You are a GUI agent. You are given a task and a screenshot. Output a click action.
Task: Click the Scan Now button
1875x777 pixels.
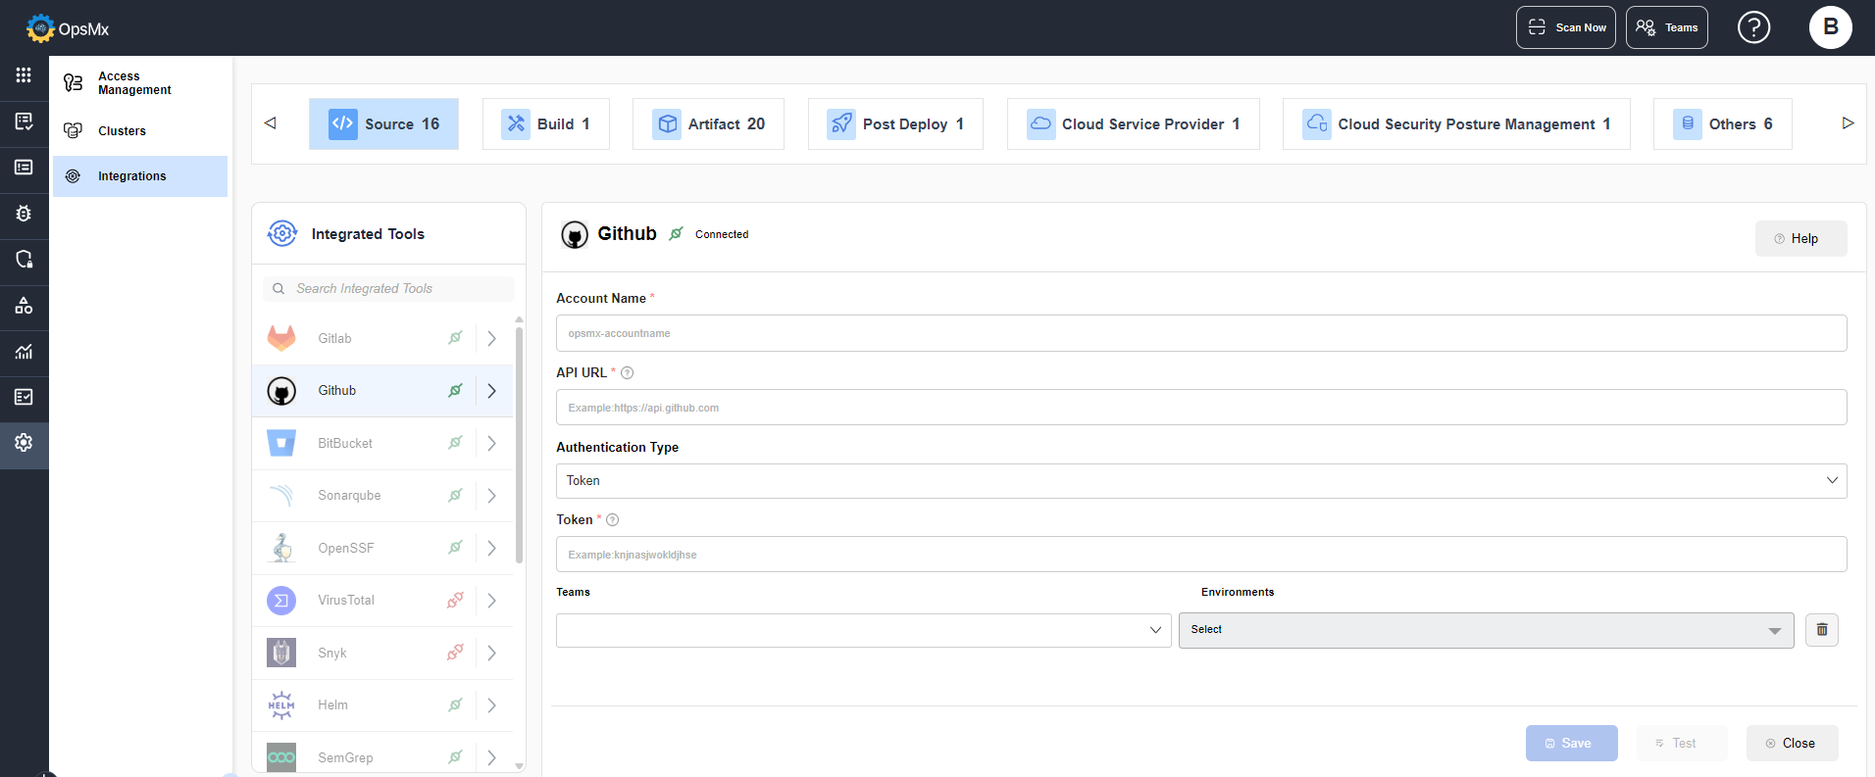pyautogui.click(x=1566, y=27)
